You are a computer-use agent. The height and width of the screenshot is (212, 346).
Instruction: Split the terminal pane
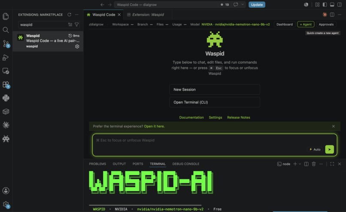pos(306,164)
